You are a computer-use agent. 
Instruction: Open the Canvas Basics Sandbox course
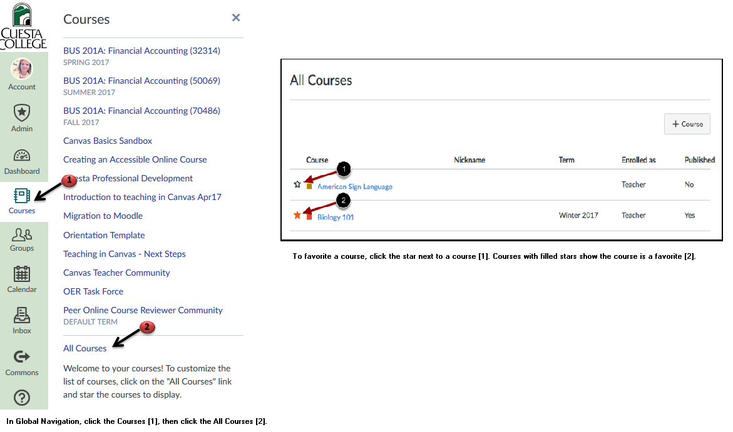(108, 141)
